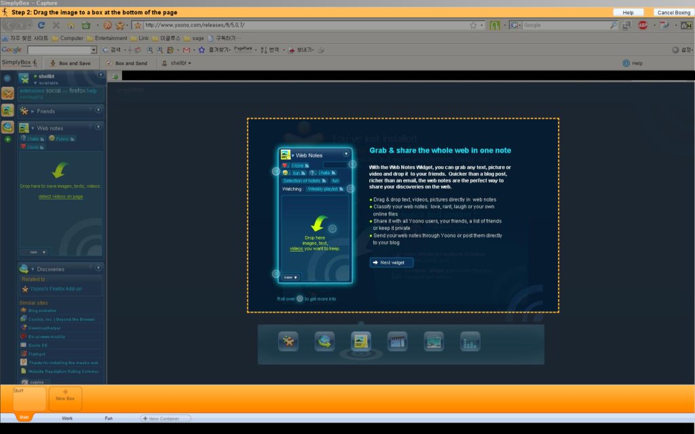Open the Link bookmarks folder
The image size is (695, 434).
coord(140,39)
